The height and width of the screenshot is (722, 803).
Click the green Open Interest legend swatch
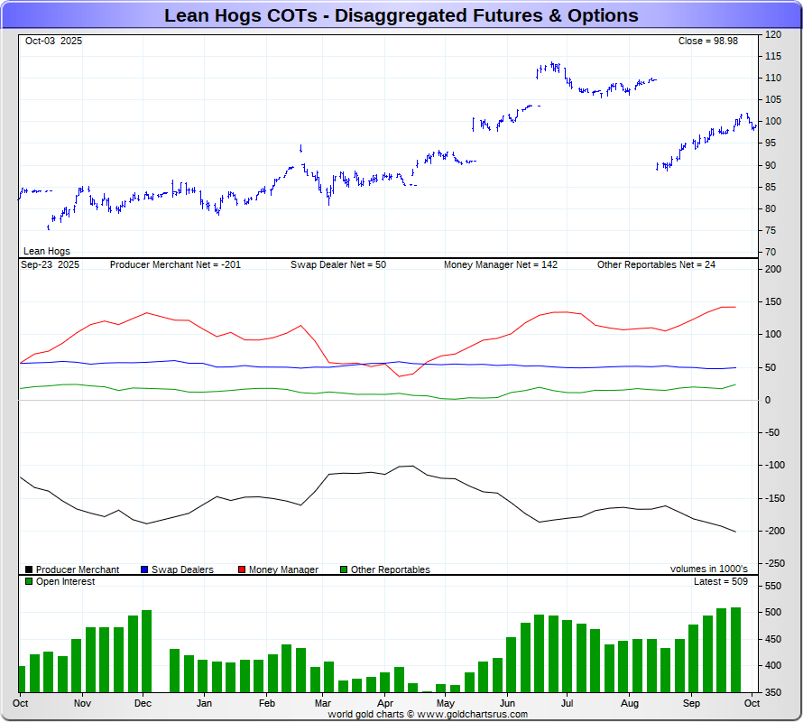point(29,581)
